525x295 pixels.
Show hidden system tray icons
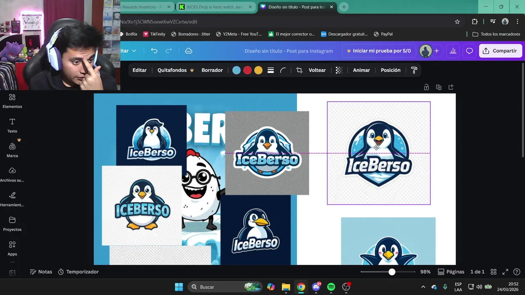423,287
